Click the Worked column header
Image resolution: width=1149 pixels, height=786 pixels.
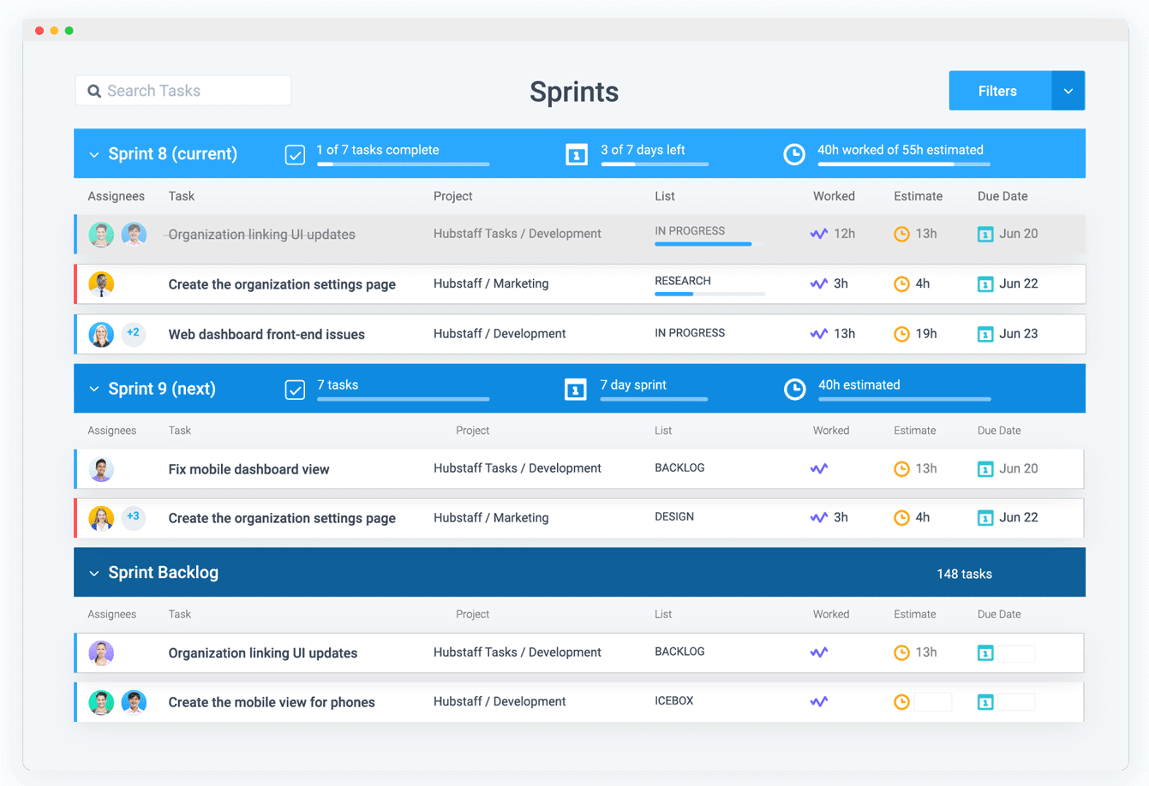833,196
